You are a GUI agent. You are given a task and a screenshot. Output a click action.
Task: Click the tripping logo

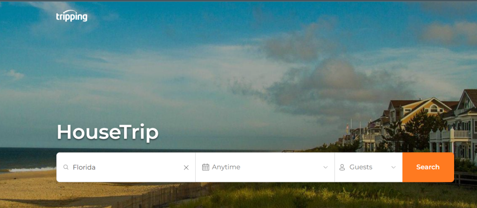coord(72,16)
